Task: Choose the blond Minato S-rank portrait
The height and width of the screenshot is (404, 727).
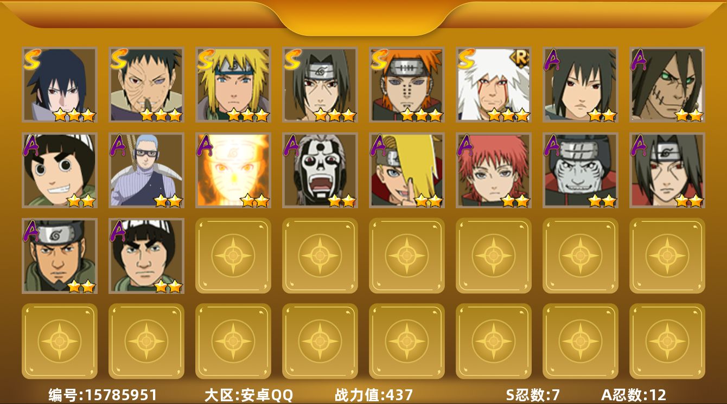Action: click(x=233, y=85)
